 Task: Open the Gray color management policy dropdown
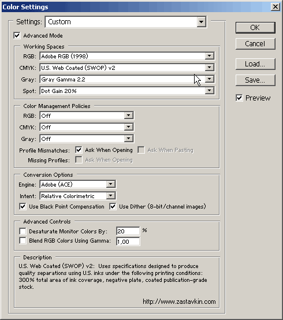point(87,139)
